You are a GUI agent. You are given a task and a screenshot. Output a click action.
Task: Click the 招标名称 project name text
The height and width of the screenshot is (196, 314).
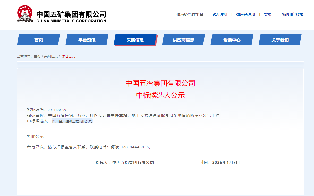(x=134, y=115)
